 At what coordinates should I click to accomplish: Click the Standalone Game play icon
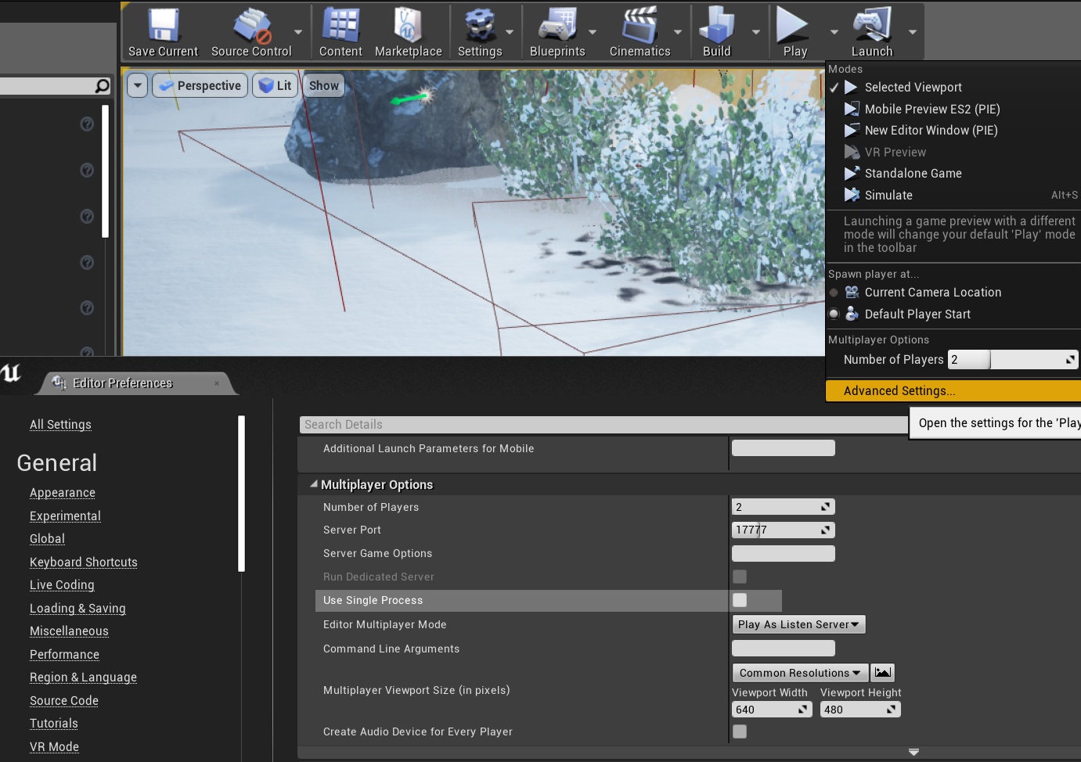pyautogui.click(x=852, y=173)
